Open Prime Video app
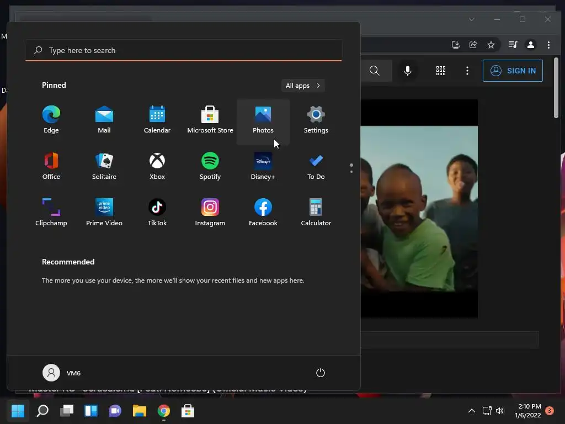Image resolution: width=565 pixels, height=424 pixels. coord(104,213)
